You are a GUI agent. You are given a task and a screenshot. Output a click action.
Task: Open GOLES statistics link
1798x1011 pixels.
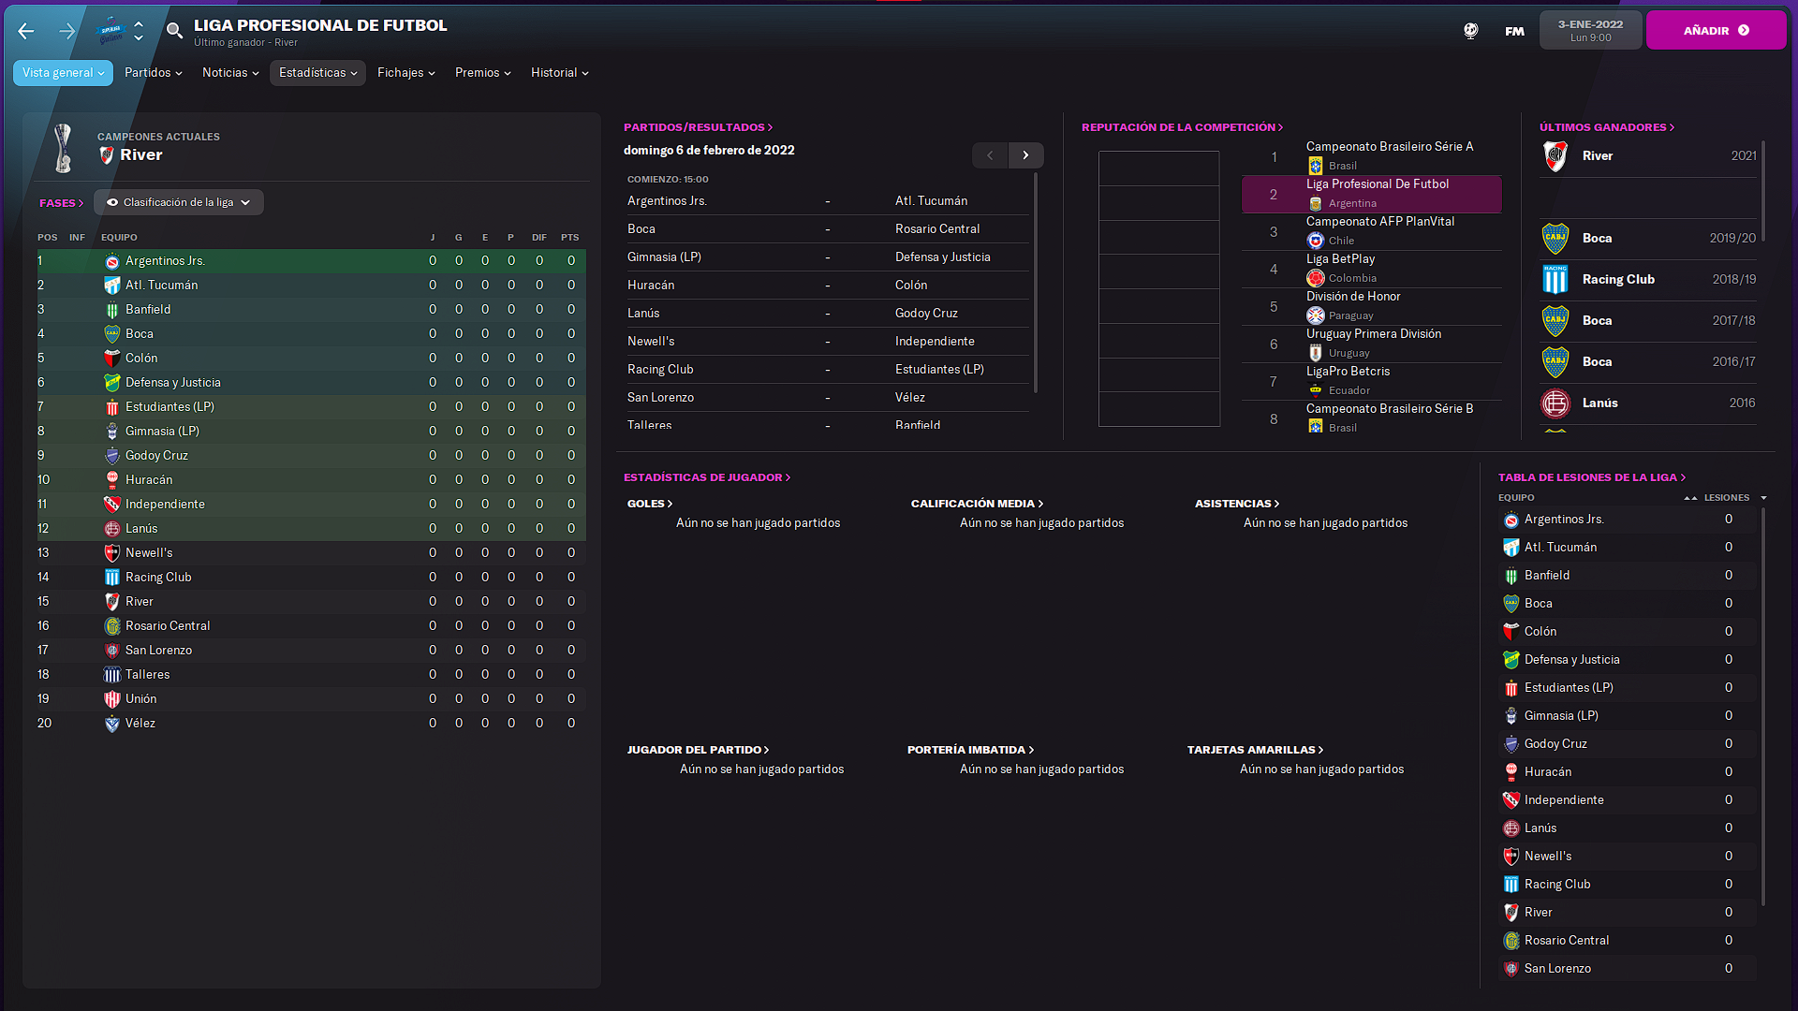coord(650,504)
